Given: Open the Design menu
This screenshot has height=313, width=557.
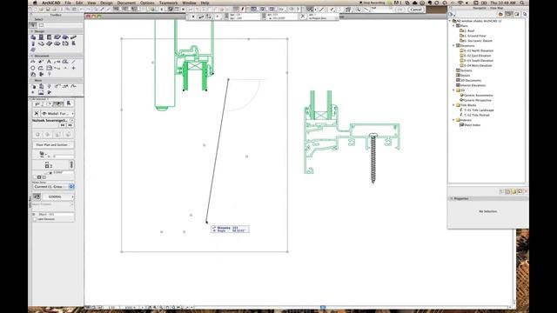Looking at the screenshot, I should [106, 3].
